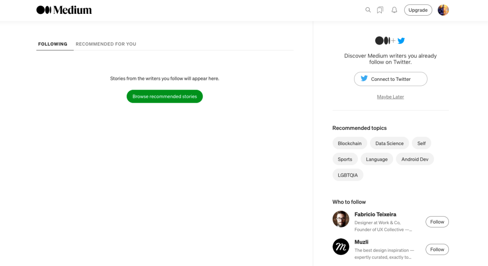Open Muzli's profile logo
488x266 pixels.
[341, 247]
